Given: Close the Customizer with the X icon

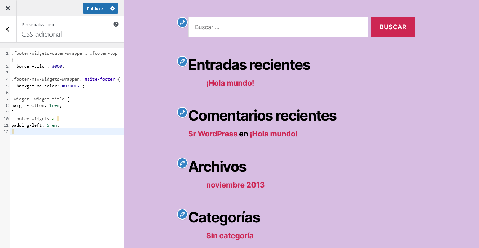Looking at the screenshot, I should pyautogui.click(x=8, y=8).
